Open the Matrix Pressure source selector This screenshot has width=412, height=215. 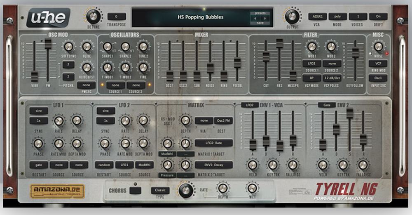pyautogui.click(x=167, y=175)
